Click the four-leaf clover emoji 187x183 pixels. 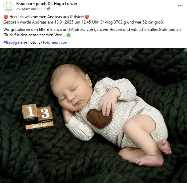68,35
